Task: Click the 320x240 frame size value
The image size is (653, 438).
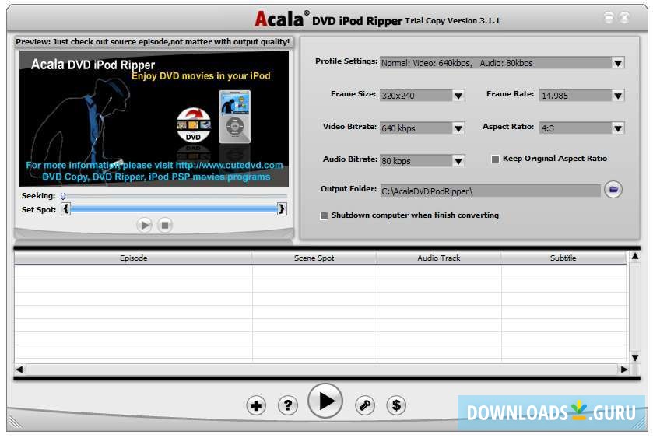Action: click(398, 96)
